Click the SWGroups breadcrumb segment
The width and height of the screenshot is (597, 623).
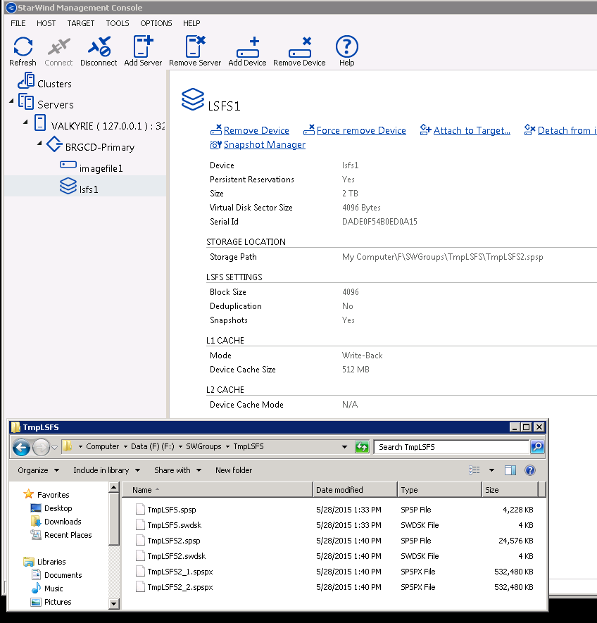pos(203,446)
